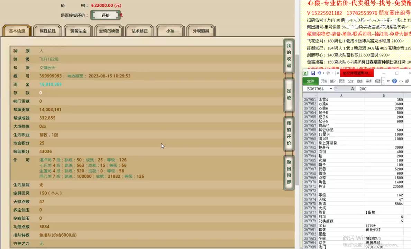
Task: Click the heart-shaped icon on the Excel ribbon
Action: coord(388,81)
